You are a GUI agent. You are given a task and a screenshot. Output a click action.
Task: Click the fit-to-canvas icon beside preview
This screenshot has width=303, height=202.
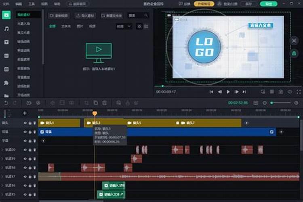pos(294,41)
